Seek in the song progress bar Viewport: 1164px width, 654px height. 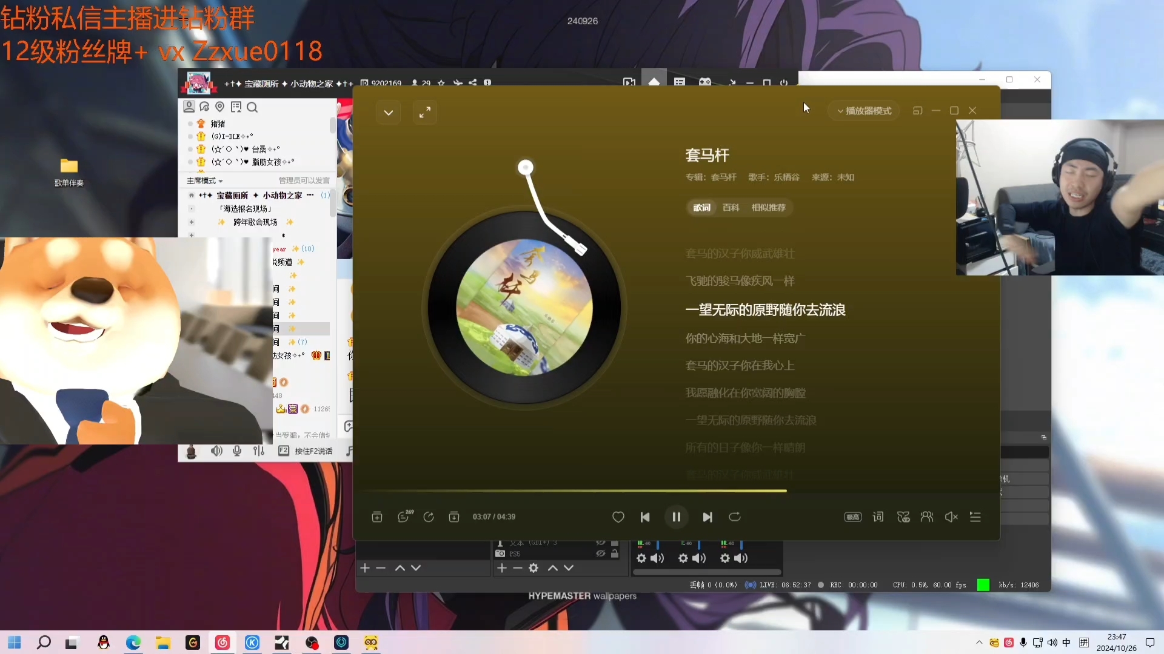tap(676, 490)
